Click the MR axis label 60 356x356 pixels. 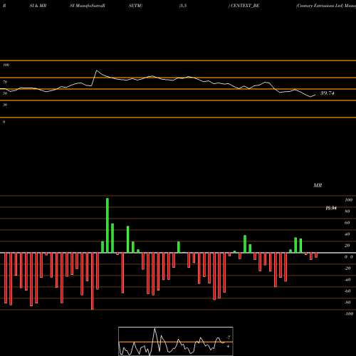pos(347,223)
